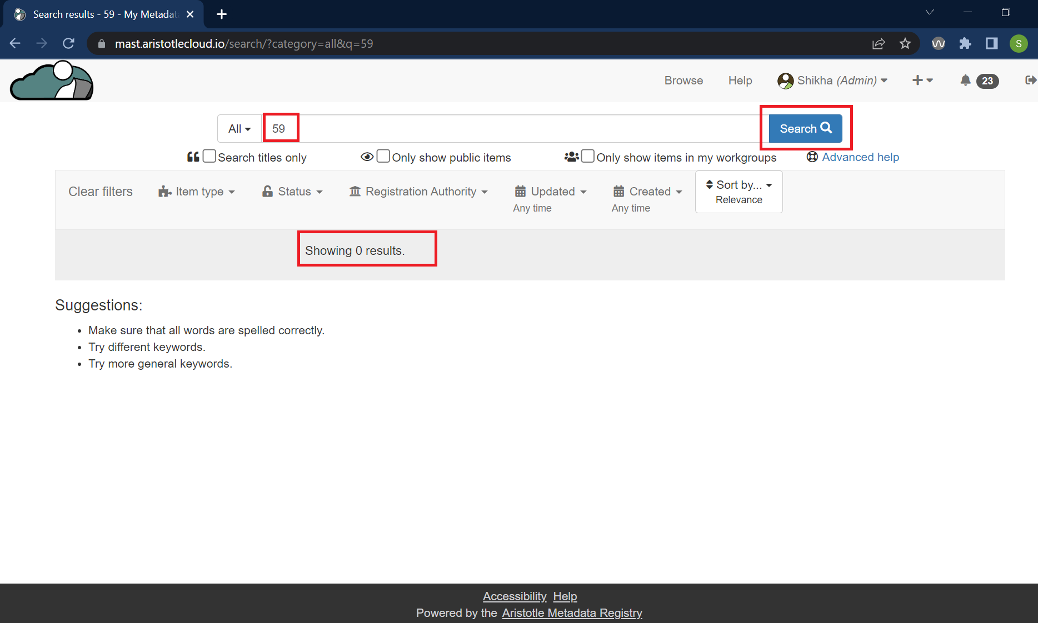Click the share page icon

pos(879,44)
